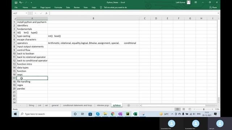Switch to the general sheet tab
The width and height of the screenshot is (232, 130).
(x=55, y=105)
